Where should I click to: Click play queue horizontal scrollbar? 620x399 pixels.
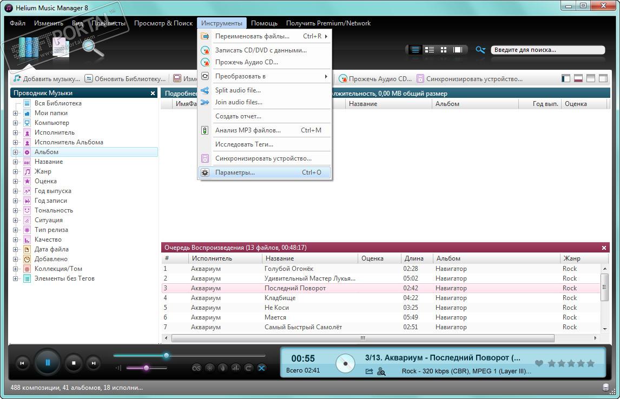(x=362, y=338)
